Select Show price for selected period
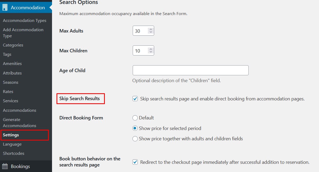This screenshot has height=172, width=319. (x=135, y=128)
